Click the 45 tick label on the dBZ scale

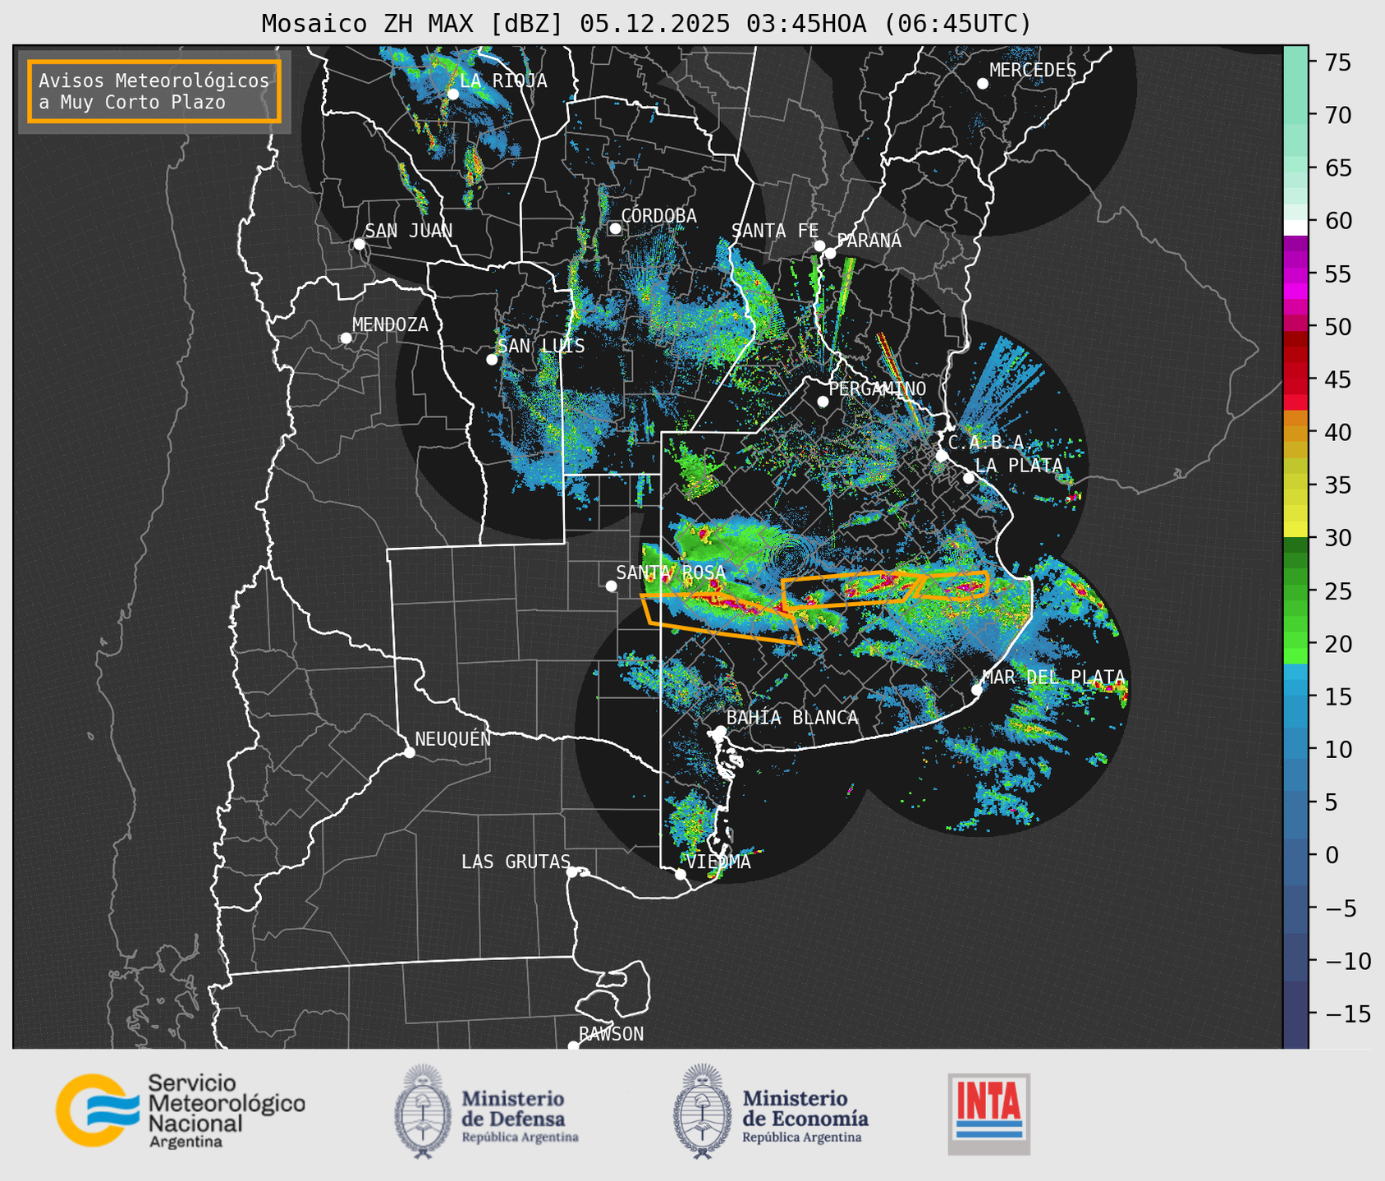[x=1337, y=379]
